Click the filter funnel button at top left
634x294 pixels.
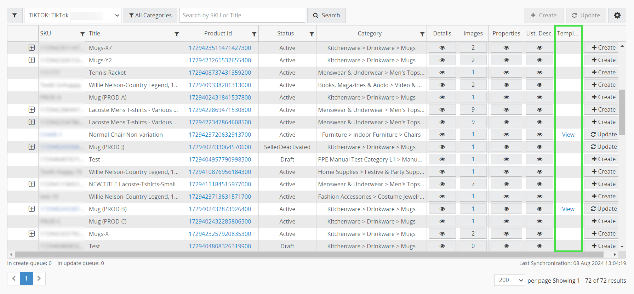15,16
